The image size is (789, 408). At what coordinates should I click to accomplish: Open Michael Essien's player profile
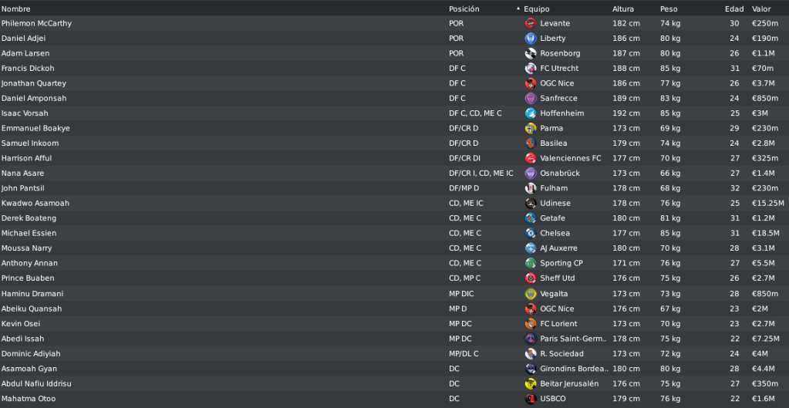click(29, 233)
